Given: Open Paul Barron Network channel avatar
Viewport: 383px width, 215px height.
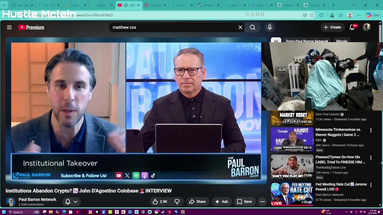Looking at the screenshot, I should pyautogui.click(x=11, y=202).
